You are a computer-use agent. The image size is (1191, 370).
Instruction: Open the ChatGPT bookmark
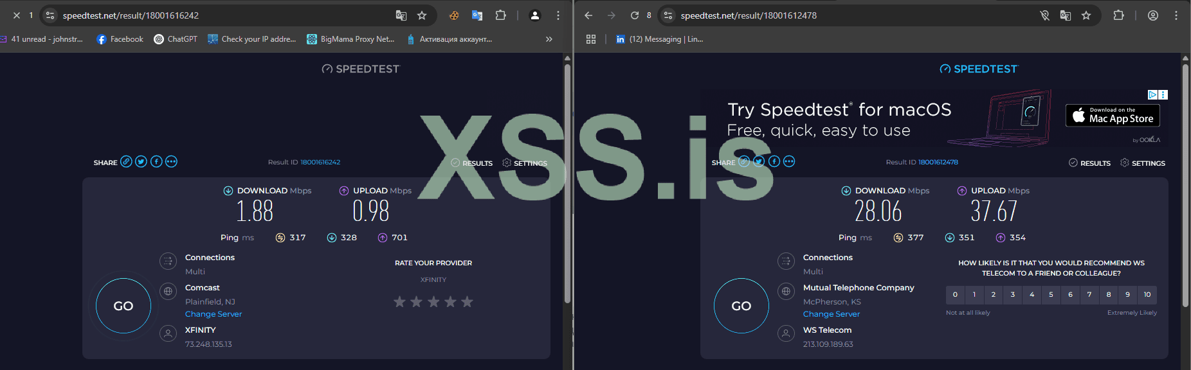click(x=176, y=39)
